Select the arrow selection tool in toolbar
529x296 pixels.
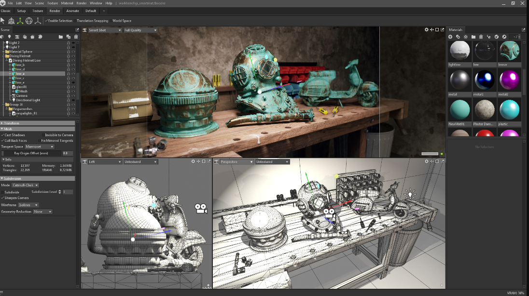(x=3, y=21)
